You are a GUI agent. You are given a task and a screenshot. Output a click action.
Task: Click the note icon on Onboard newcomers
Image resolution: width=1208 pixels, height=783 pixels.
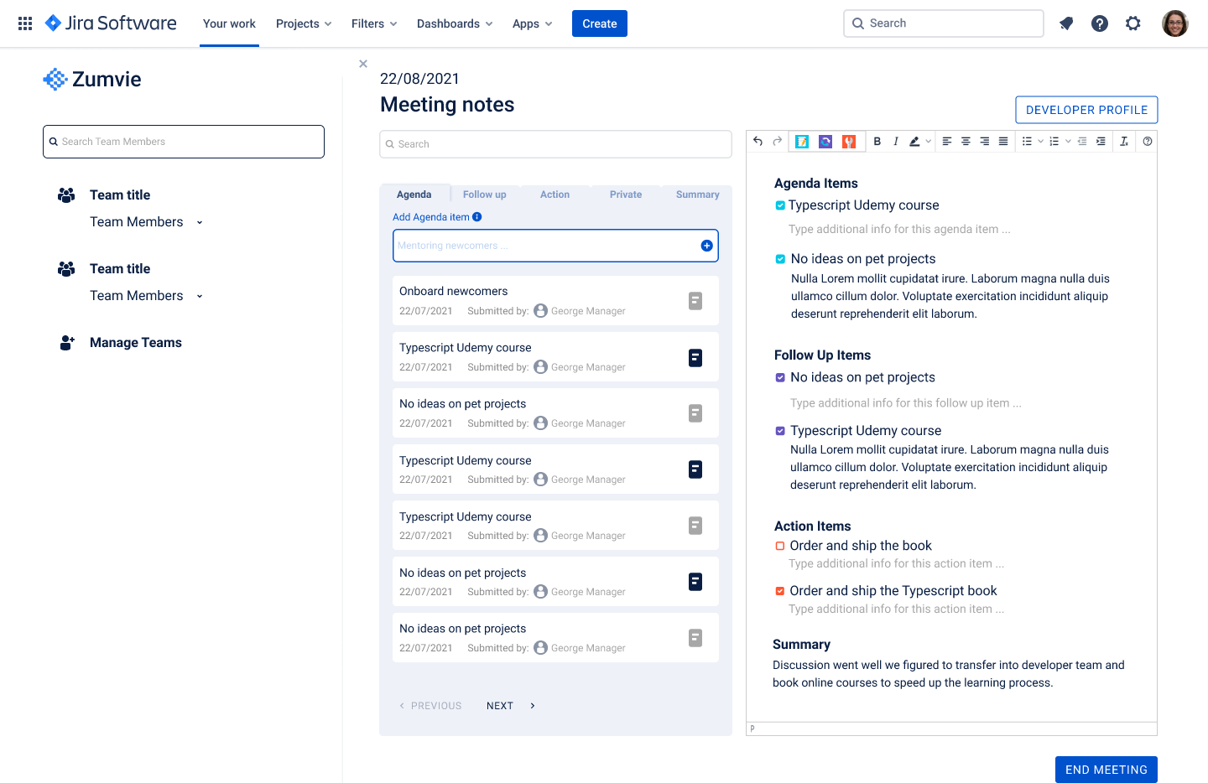[695, 301]
